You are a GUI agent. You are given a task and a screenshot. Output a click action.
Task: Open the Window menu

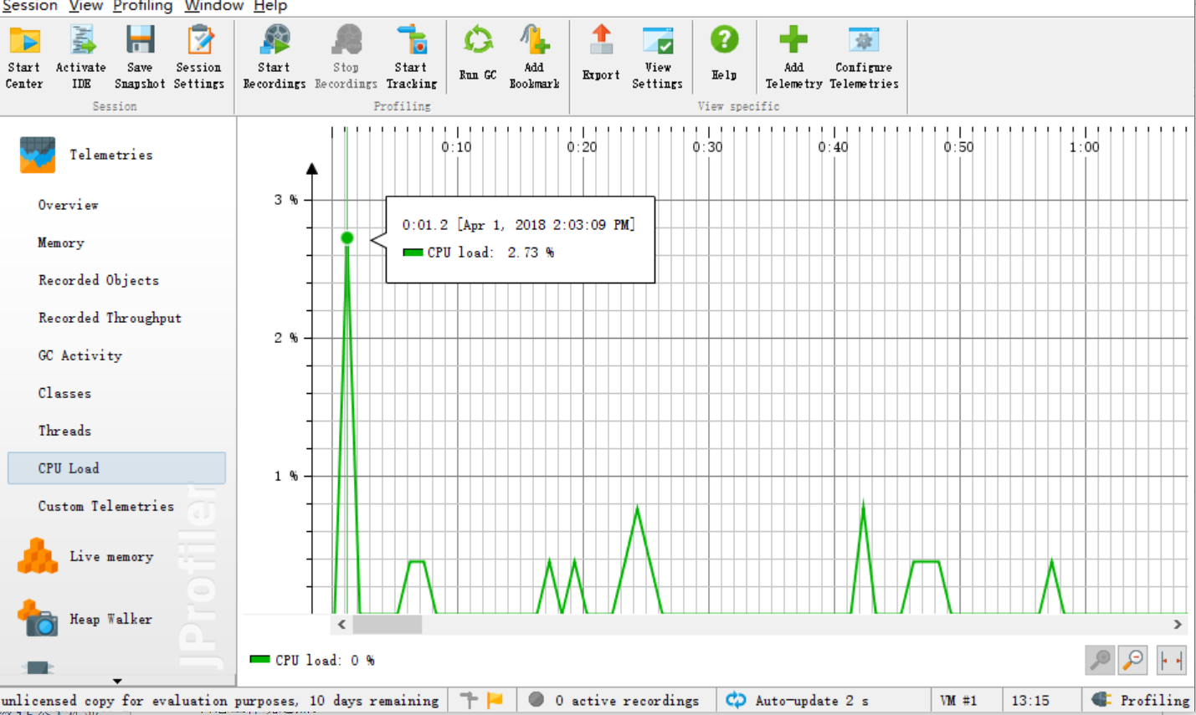click(213, 6)
